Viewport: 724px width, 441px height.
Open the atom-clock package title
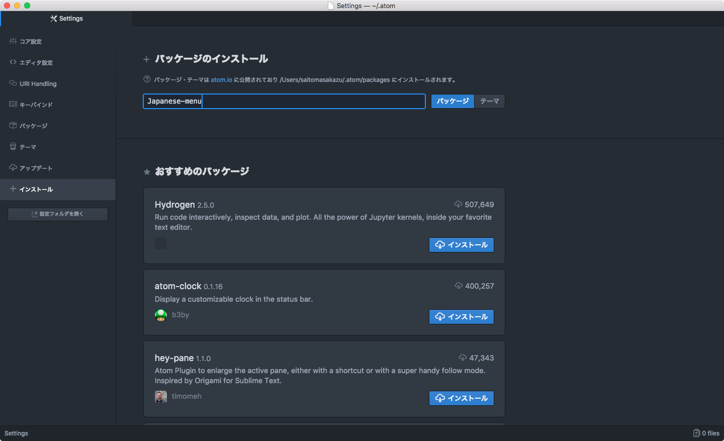178,286
